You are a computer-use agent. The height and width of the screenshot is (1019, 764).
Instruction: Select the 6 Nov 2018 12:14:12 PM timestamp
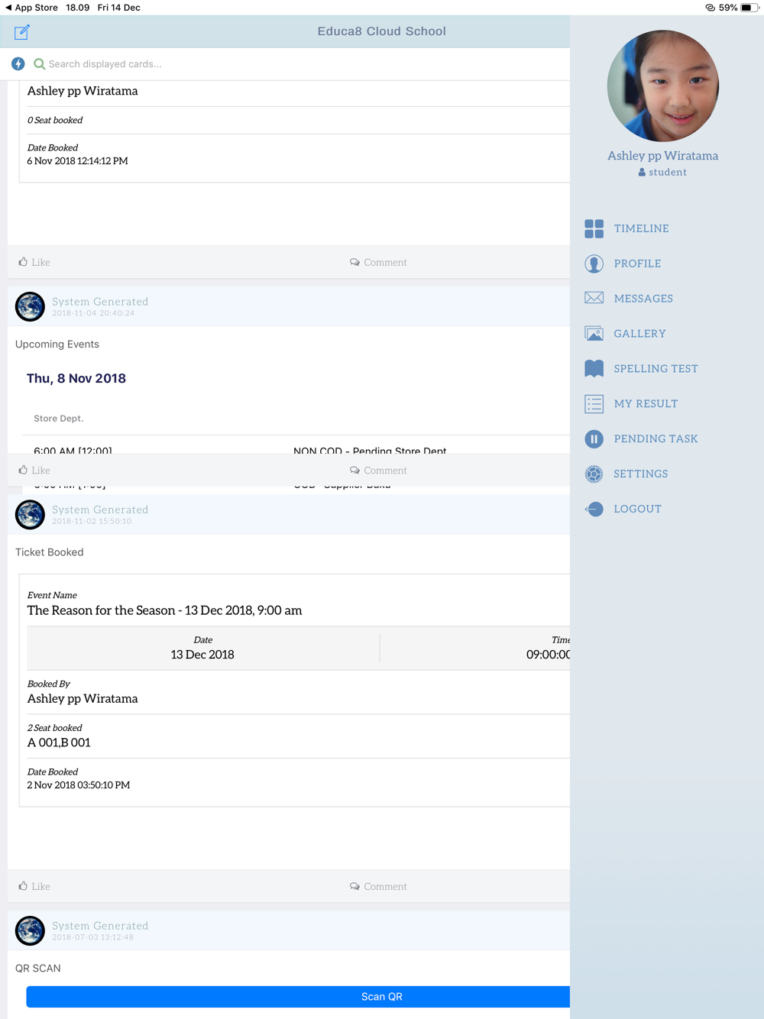click(x=77, y=161)
